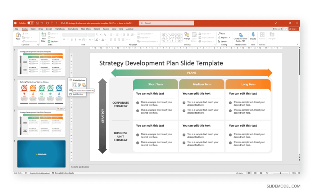
Task: Click Convert to SmartArt button
Action: (x=148, y=41)
